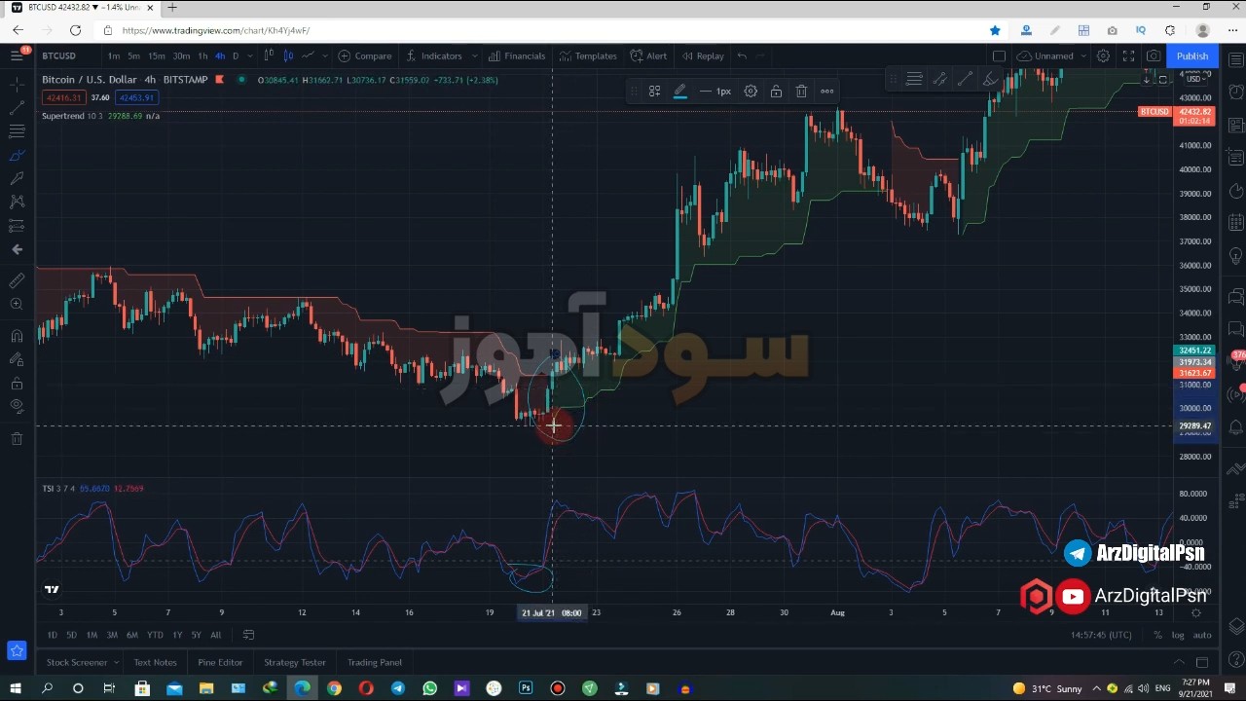Select the zoom in tool
The width and height of the screenshot is (1246, 701).
[17, 305]
